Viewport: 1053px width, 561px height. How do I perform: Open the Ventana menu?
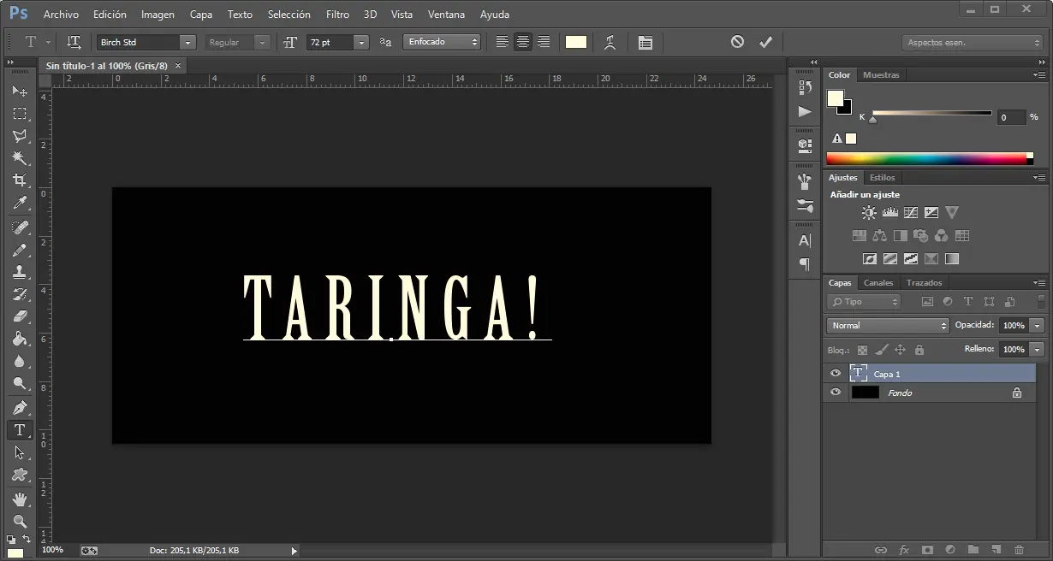click(x=446, y=15)
